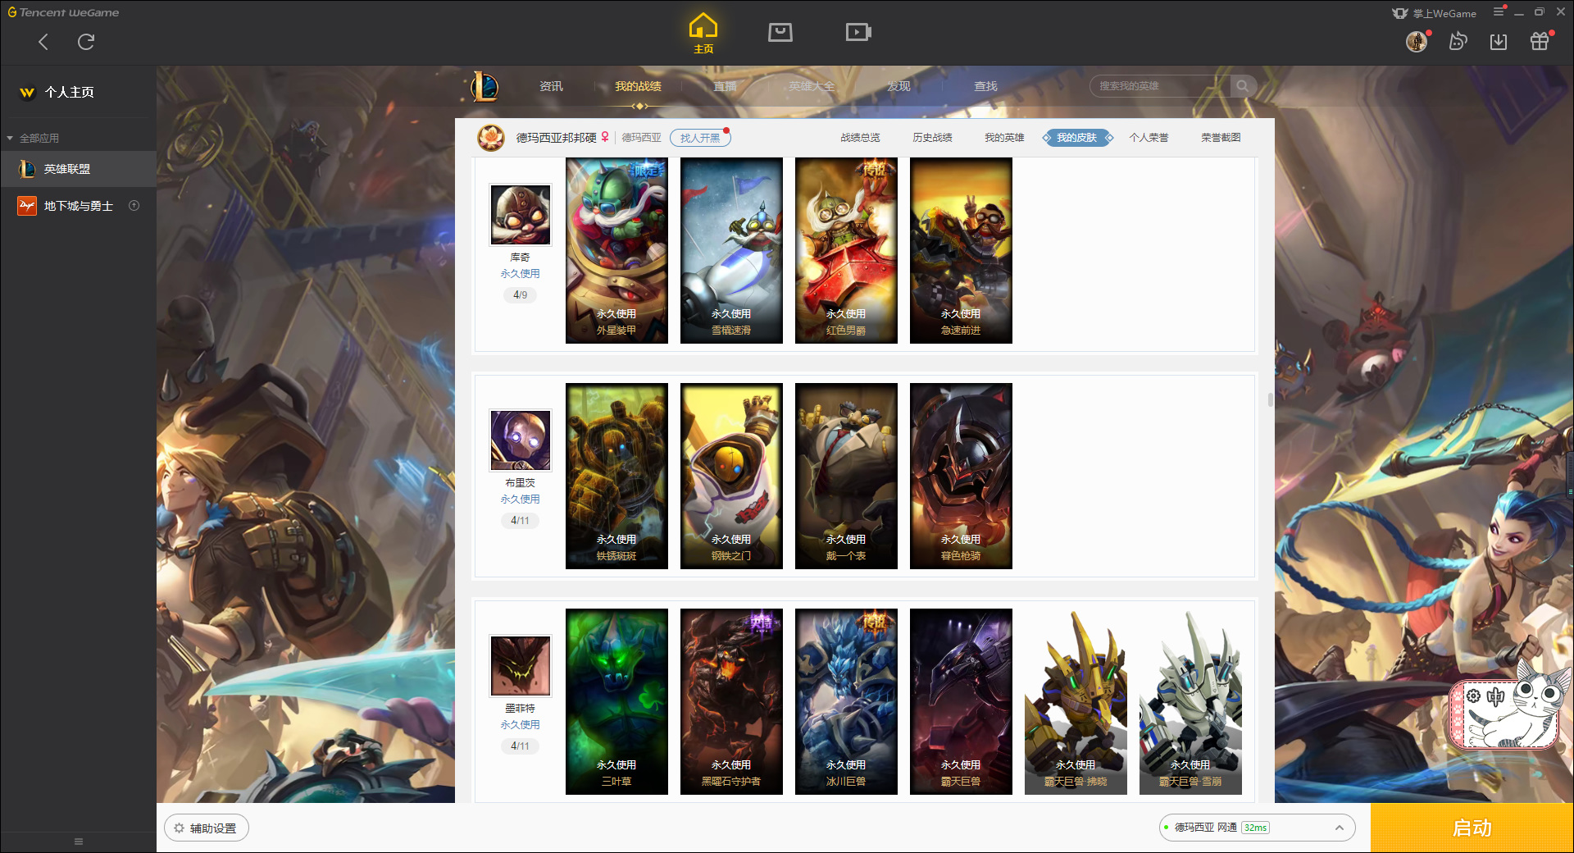Open the user avatar profile icon
Image resolution: width=1574 pixels, height=853 pixels.
coord(1417,42)
